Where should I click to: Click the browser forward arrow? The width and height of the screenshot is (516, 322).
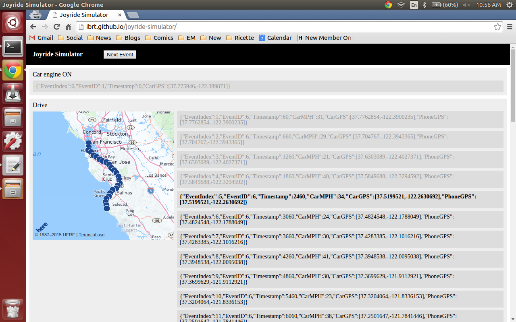pyautogui.click(x=45, y=27)
